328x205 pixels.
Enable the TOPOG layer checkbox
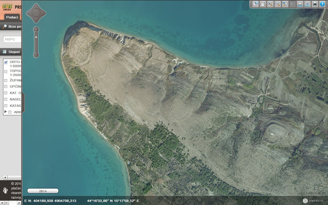pos(6,71)
